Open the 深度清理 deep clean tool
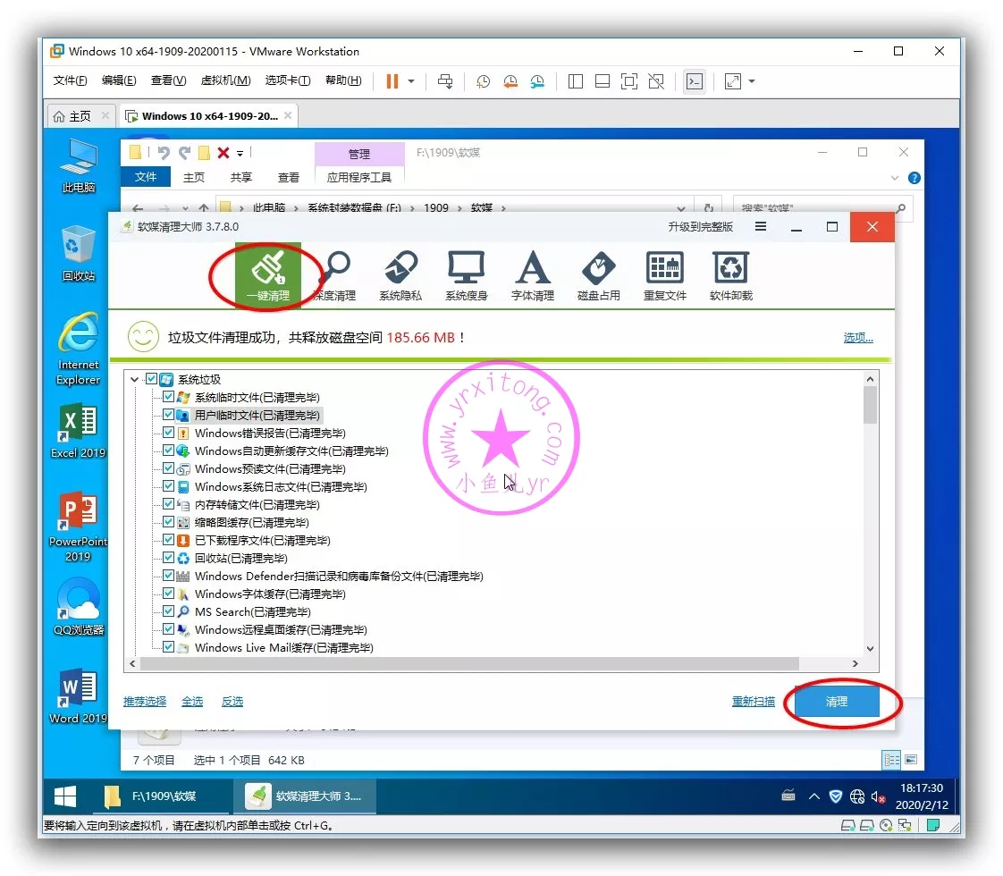This screenshot has height=876, width=1003. pos(335,274)
